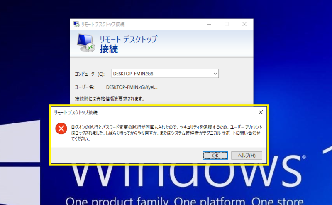Expand the コンピューター dropdown arrow

click(215, 74)
